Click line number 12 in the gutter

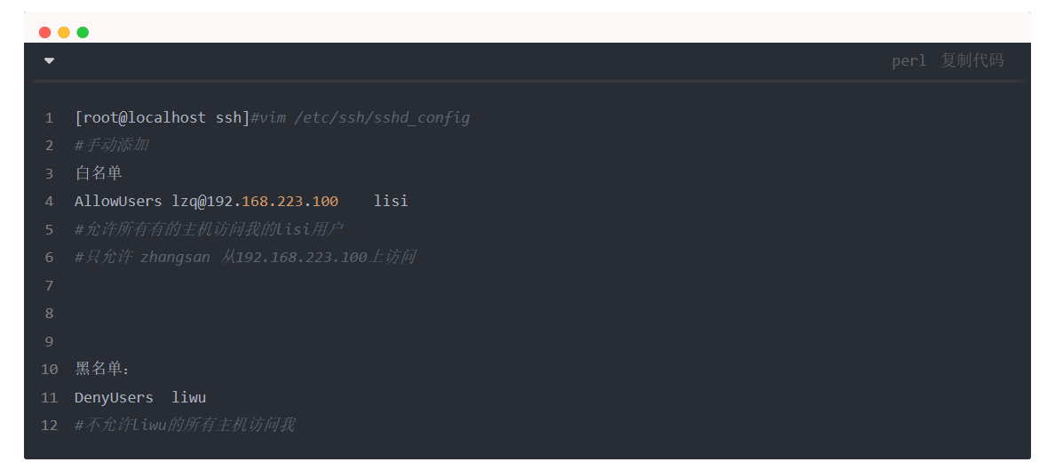pyautogui.click(x=50, y=426)
